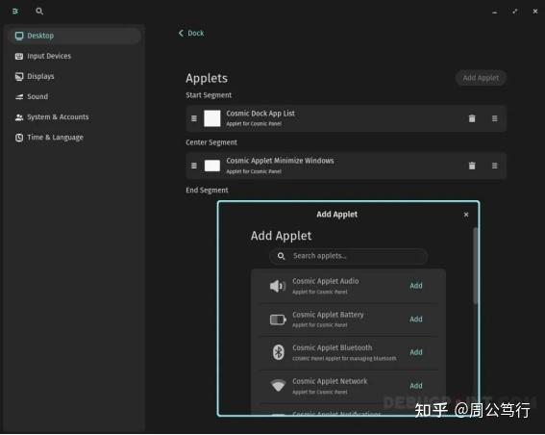Click the Add Applet dialog scrollbar

pyautogui.click(x=475, y=267)
